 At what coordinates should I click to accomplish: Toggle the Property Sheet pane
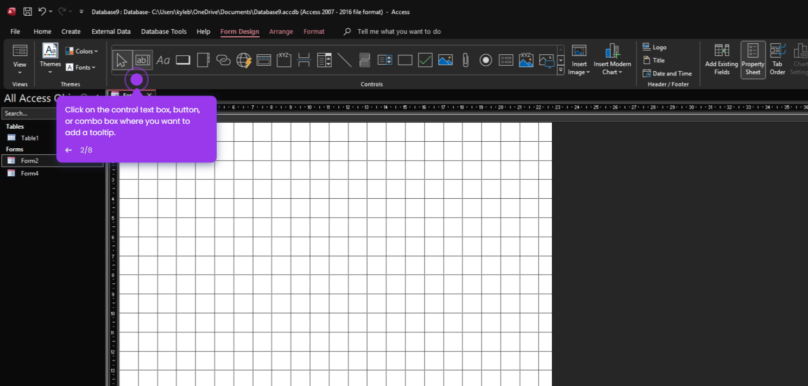753,60
